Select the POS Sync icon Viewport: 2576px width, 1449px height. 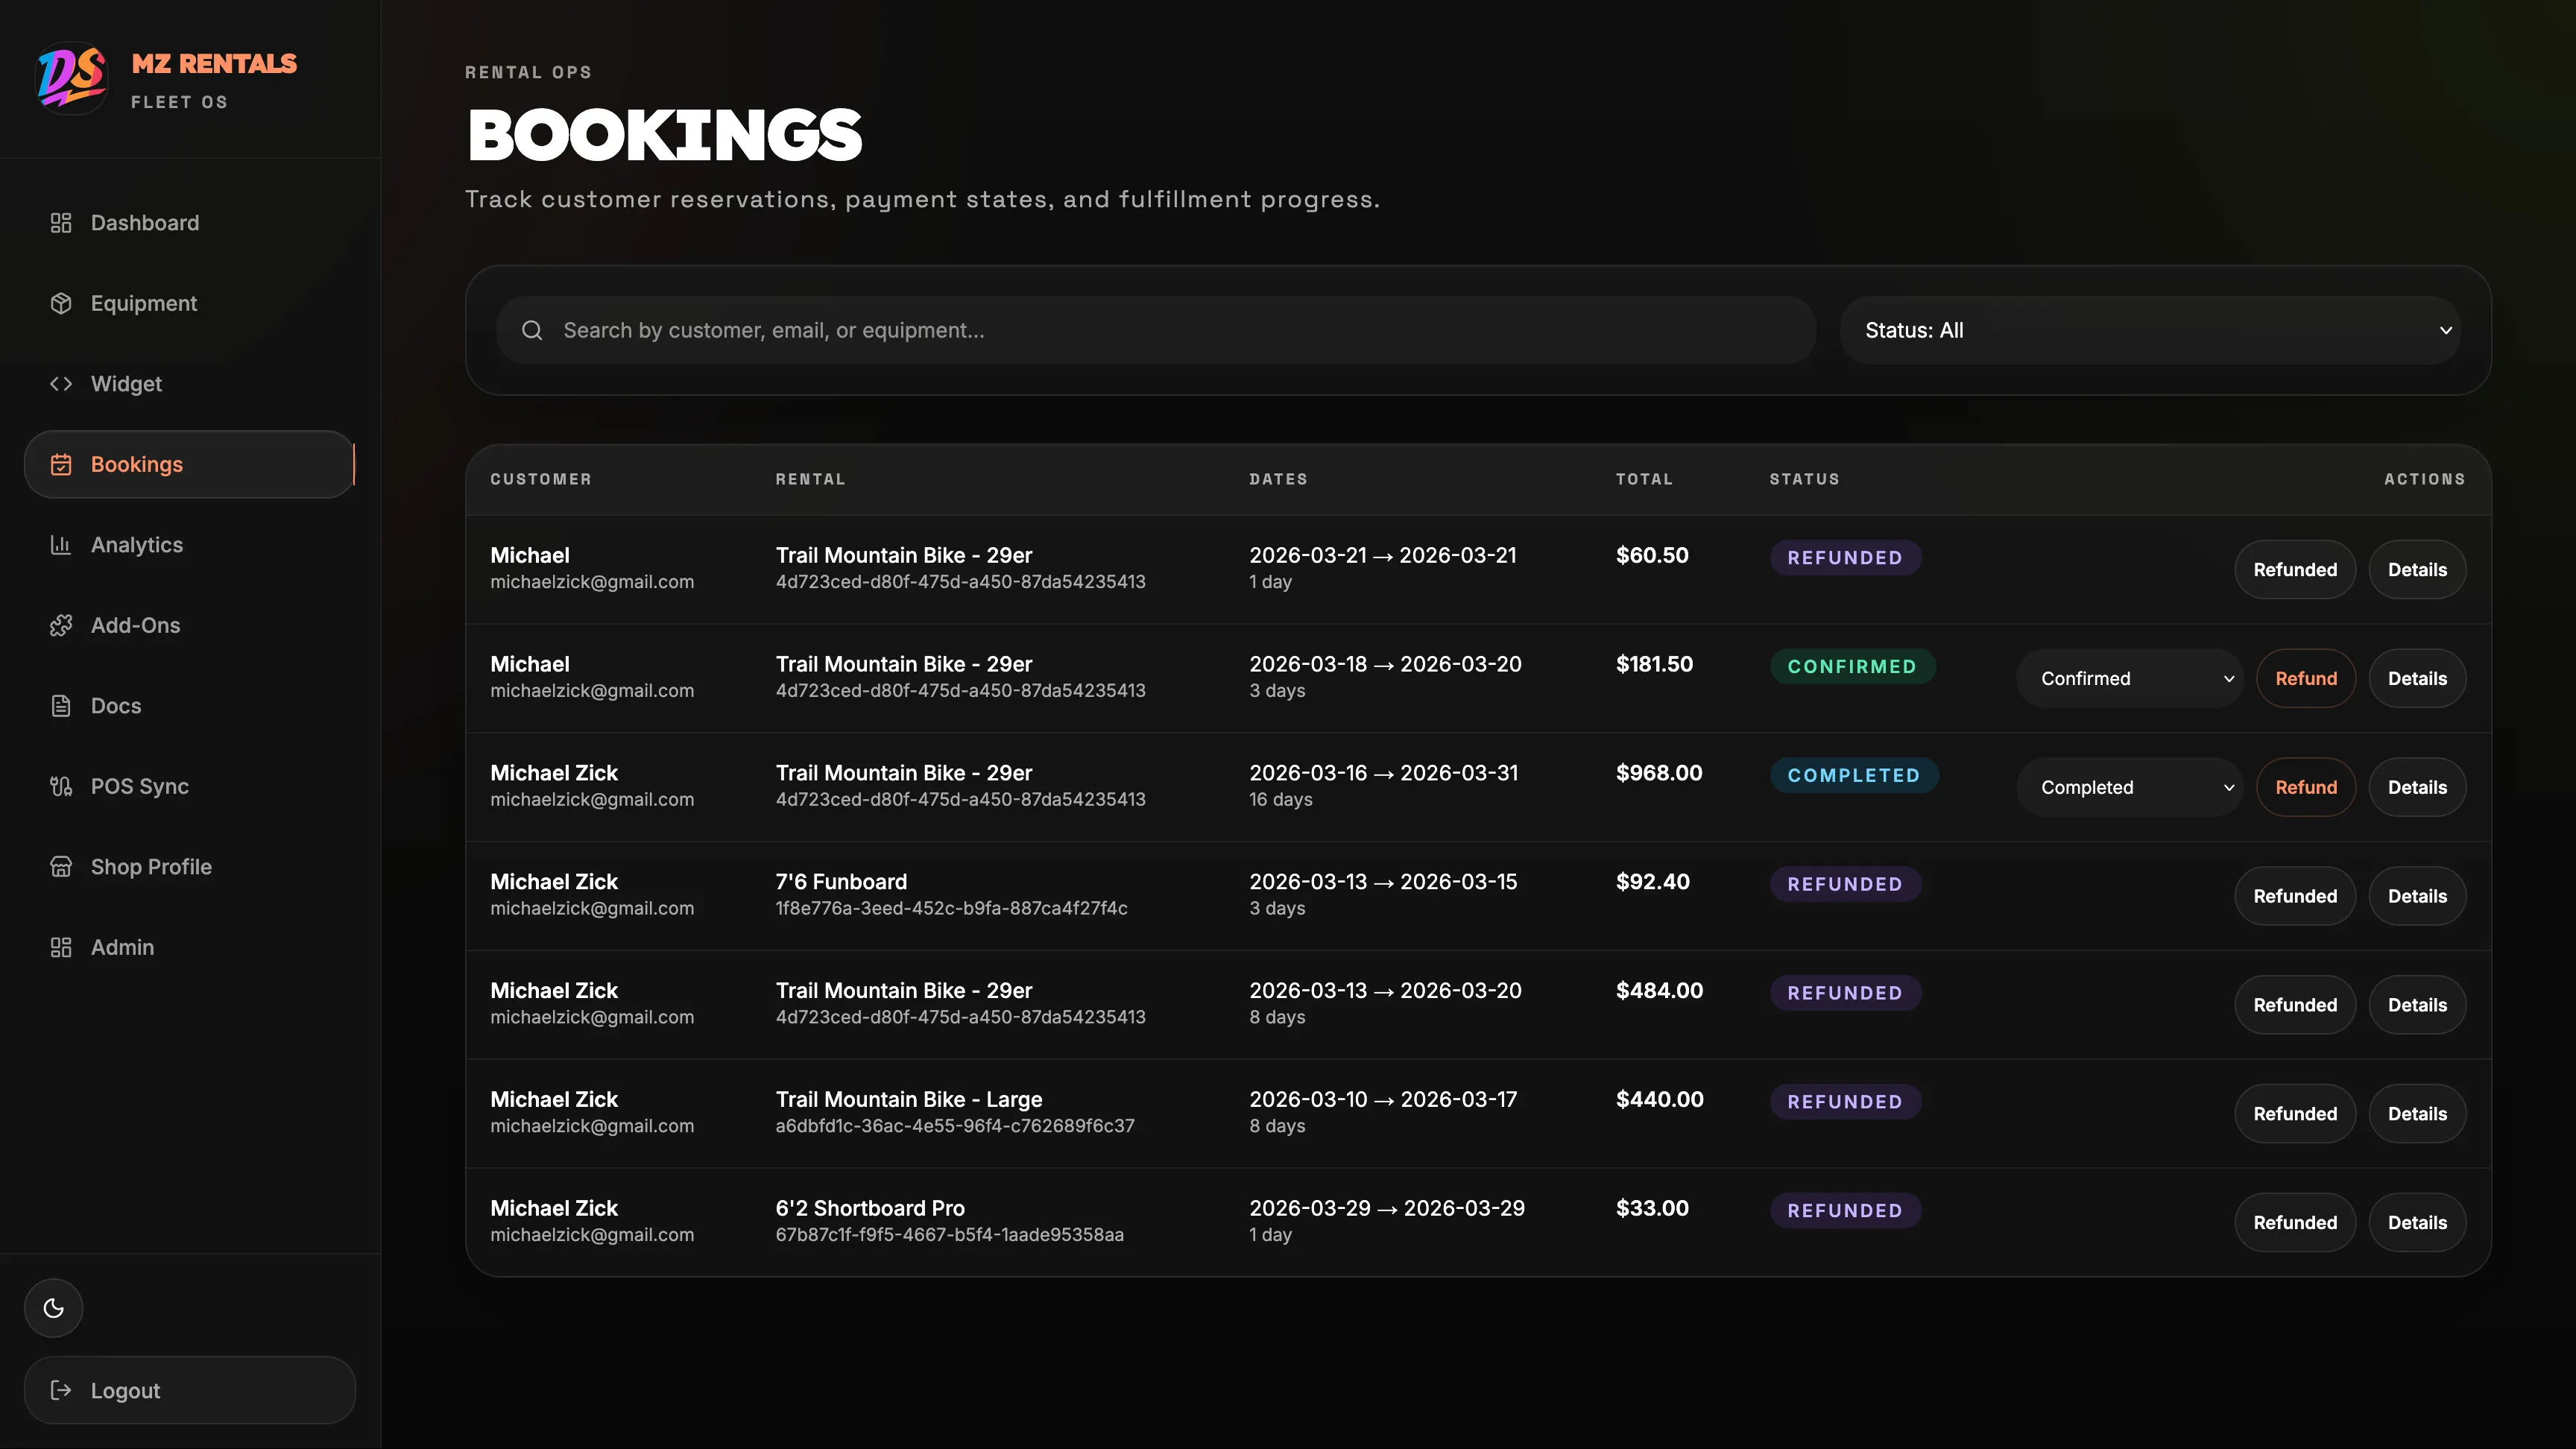(61, 786)
